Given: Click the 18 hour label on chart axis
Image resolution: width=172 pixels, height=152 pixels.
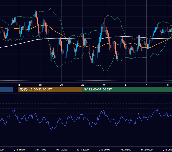Looking at the screenshot, I should [40, 85].
